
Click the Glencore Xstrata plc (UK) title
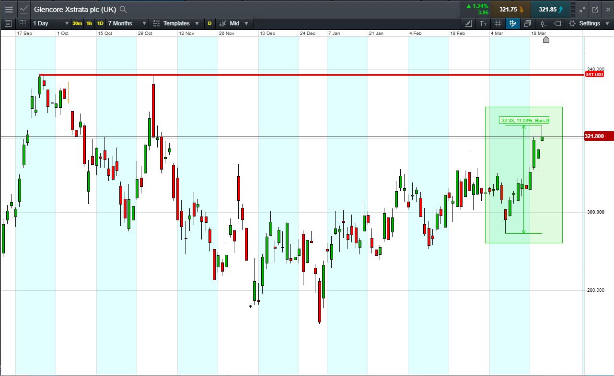(x=75, y=9)
